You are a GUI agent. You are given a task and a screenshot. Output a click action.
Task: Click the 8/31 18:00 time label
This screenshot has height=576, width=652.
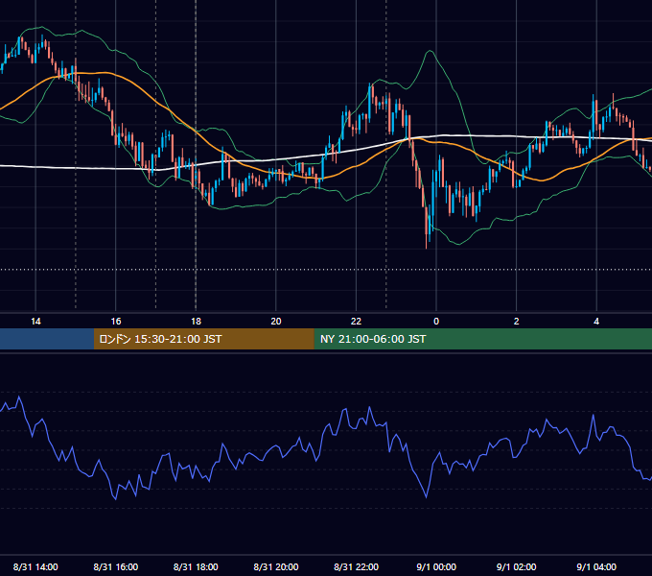[196, 566]
